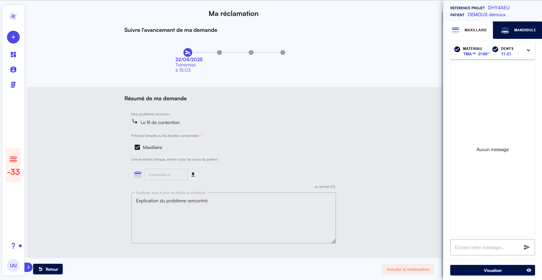Expand the Matériau and Dents details chevron
The image size is (542, 280).
pos(528,50)
